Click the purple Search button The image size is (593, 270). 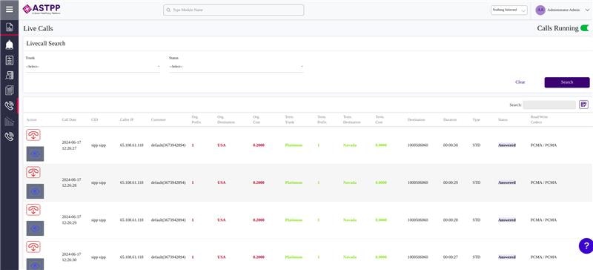coord(567,82)
